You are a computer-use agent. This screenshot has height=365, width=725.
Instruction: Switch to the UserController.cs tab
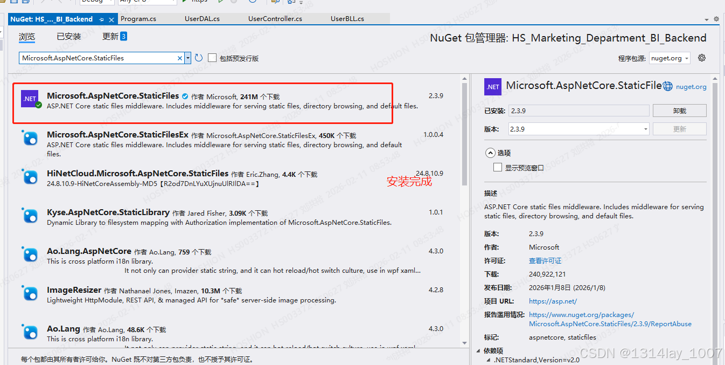pyautogui.click(x=275, y=19)
